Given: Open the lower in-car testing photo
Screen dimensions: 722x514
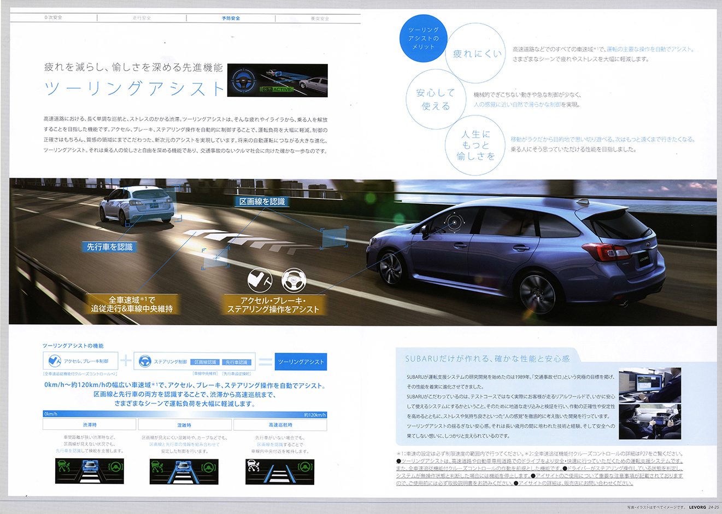Looking at the screenshot, I should click(650, 422).
